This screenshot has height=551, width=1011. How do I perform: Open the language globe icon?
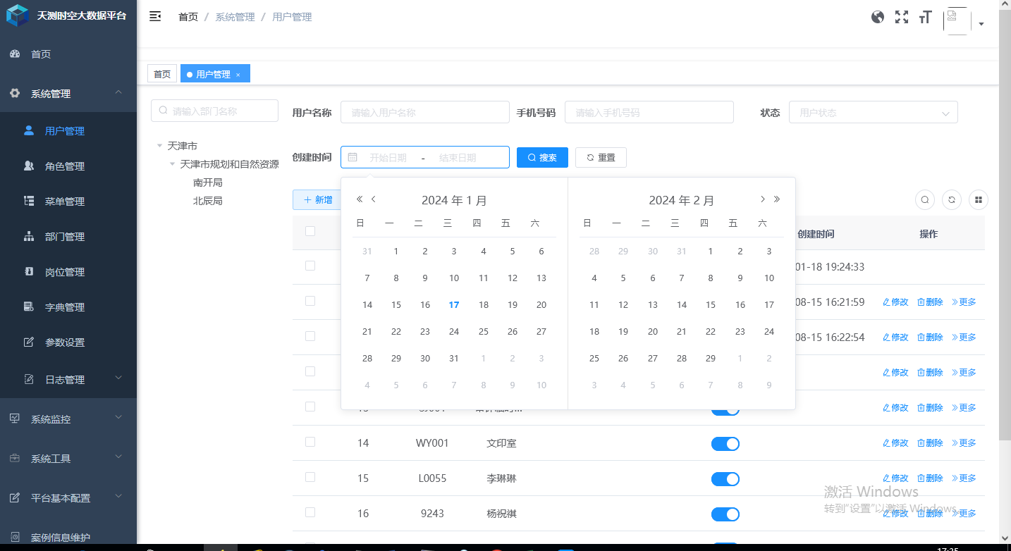[877, 16]
